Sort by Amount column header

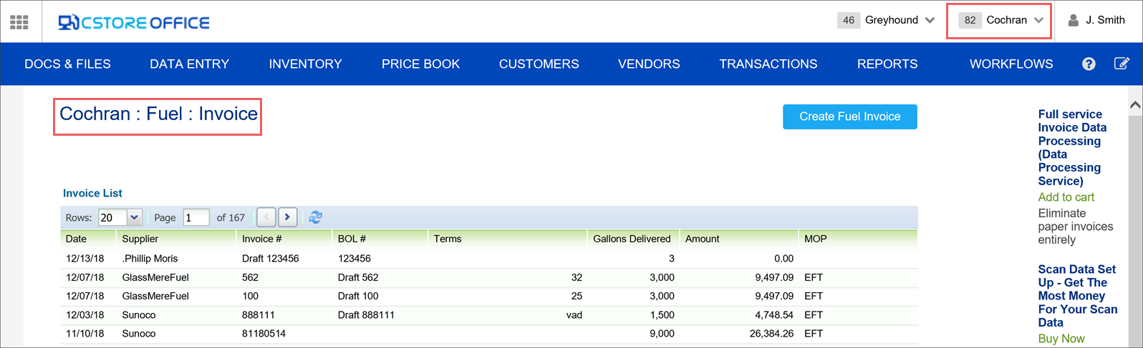point(702,239)
